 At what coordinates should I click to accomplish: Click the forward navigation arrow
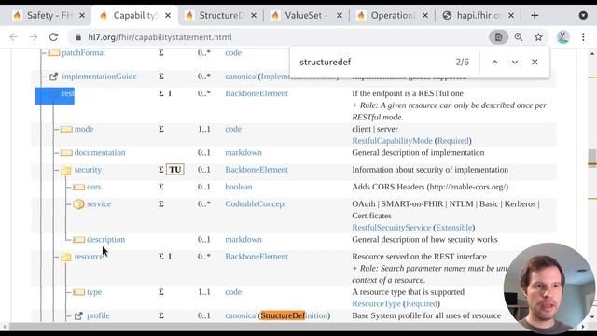pyautogui.click(x=34, y=37)
